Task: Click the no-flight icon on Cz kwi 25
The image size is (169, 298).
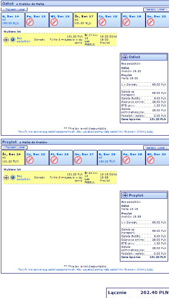Action: tap(30, 160)
